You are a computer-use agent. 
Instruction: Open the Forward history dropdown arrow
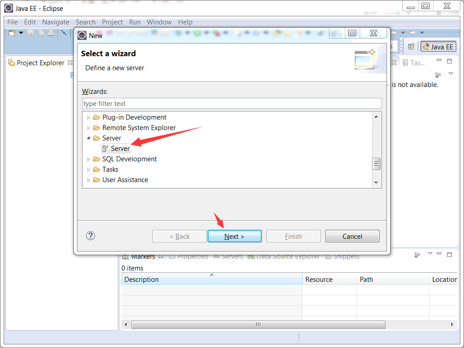pos(422,33)
